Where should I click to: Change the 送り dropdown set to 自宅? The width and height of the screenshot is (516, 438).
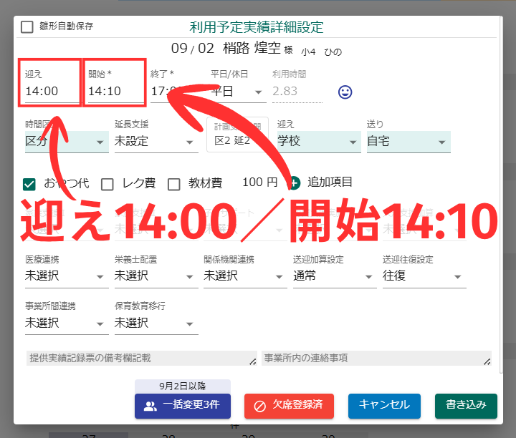pyautogui.click(x=408, y=142)
